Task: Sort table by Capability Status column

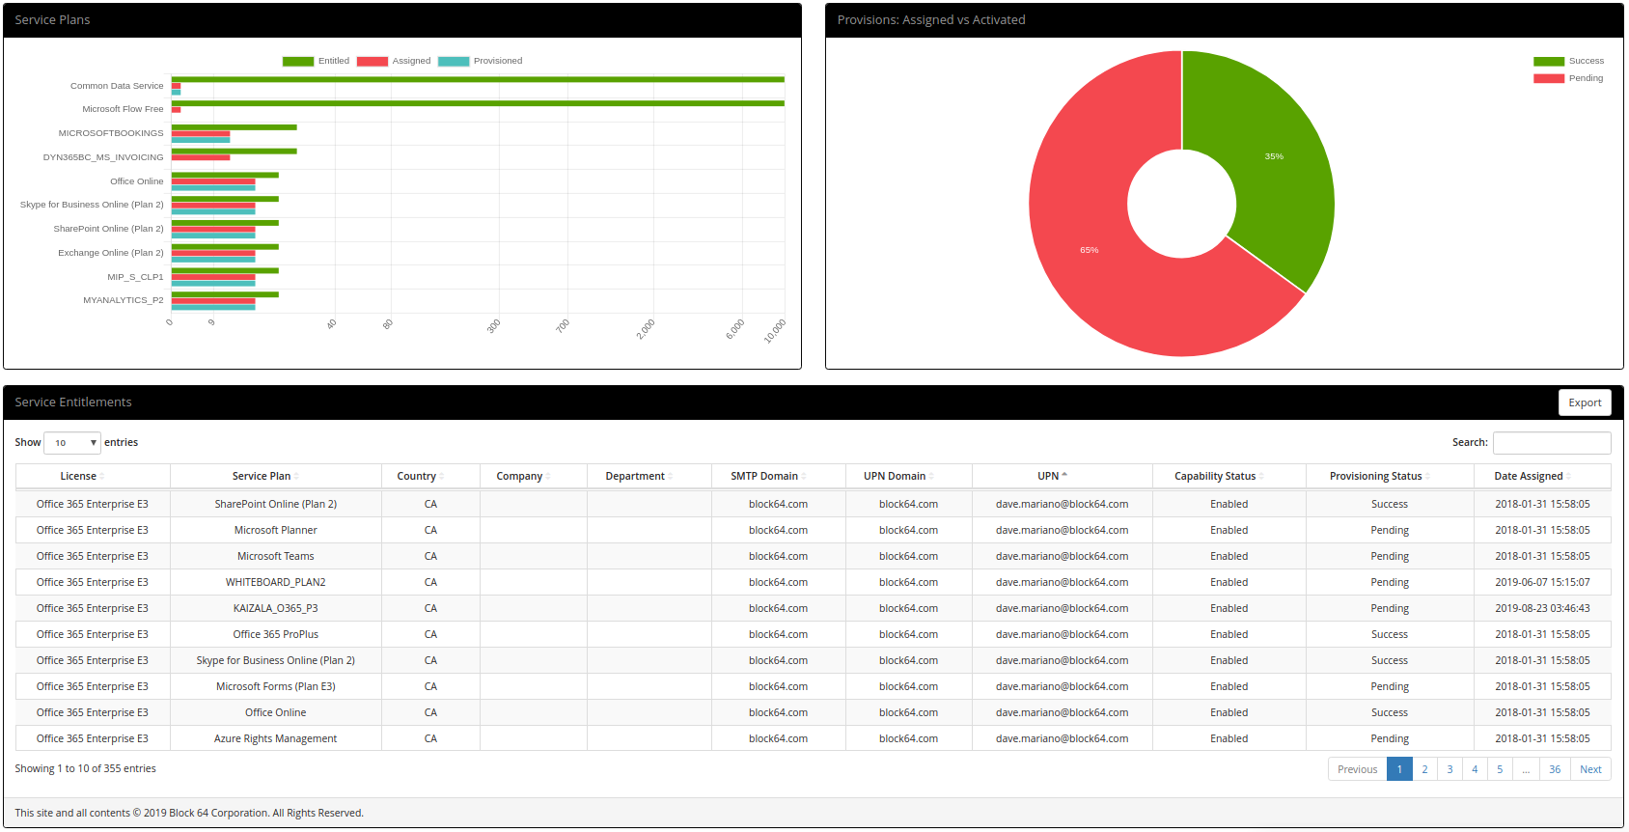Action: (x=1229, y=477)
